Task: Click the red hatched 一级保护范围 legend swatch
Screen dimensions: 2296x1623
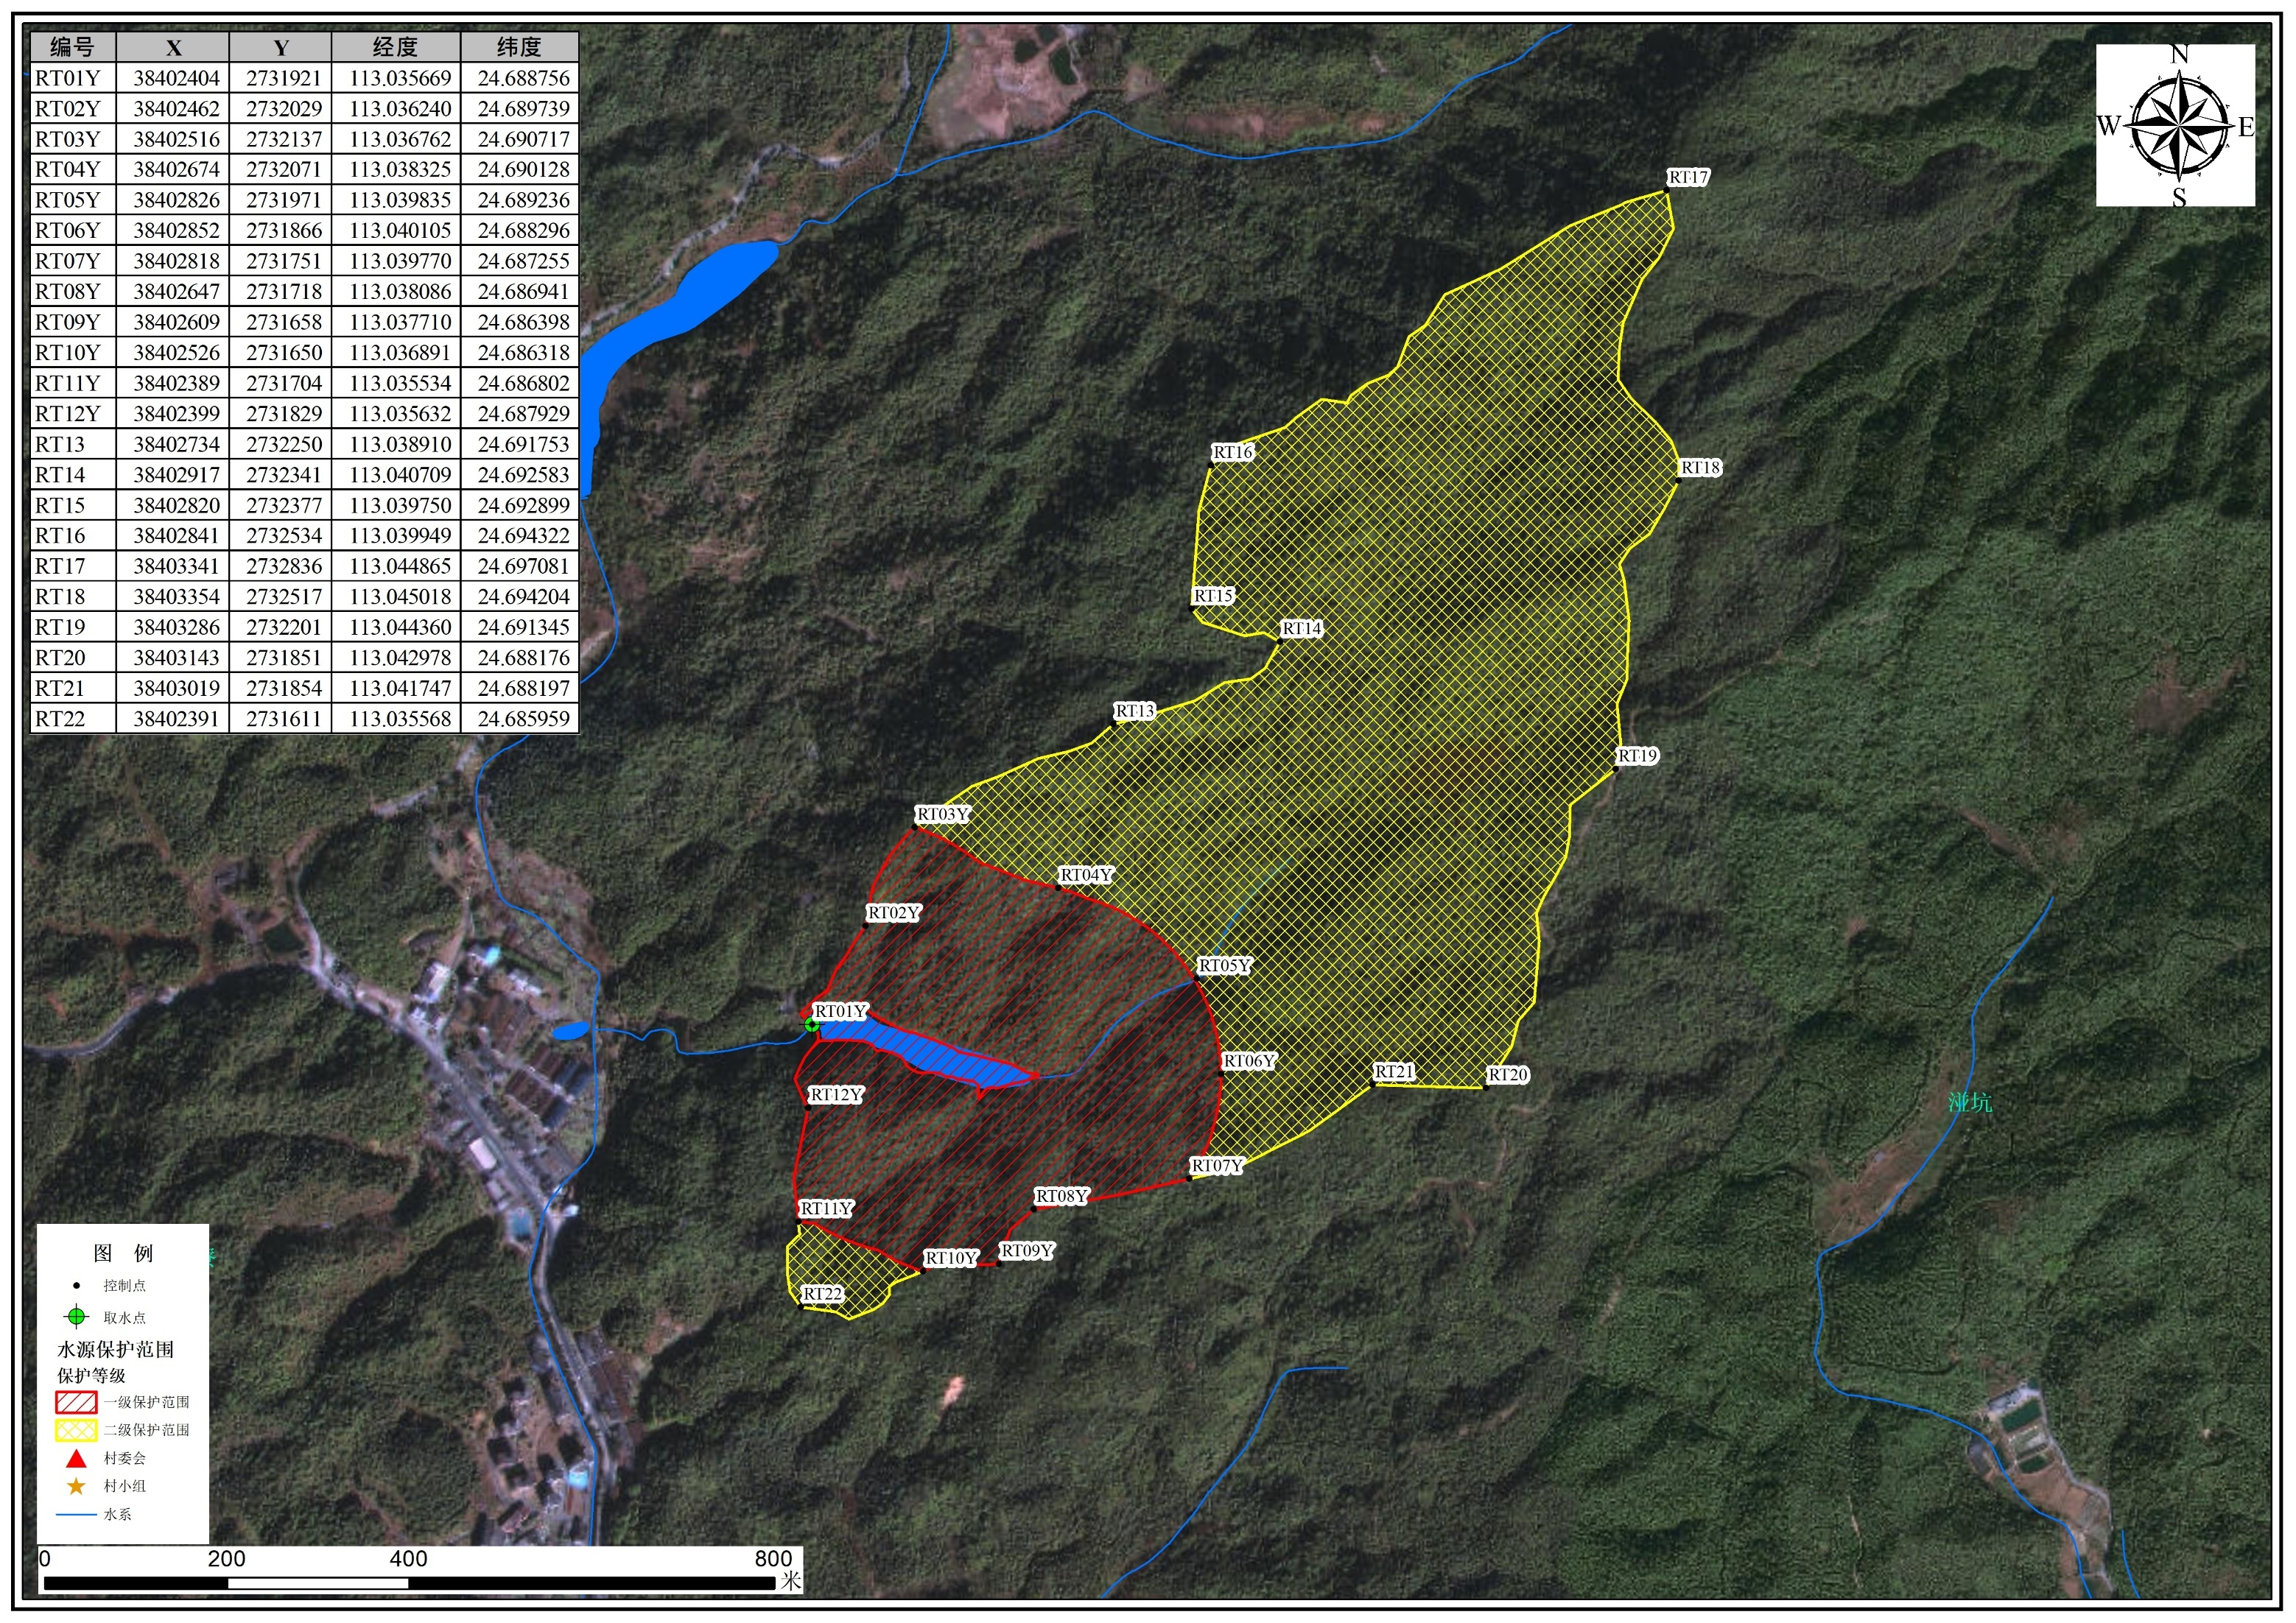Action: [x=76, y=1401]
